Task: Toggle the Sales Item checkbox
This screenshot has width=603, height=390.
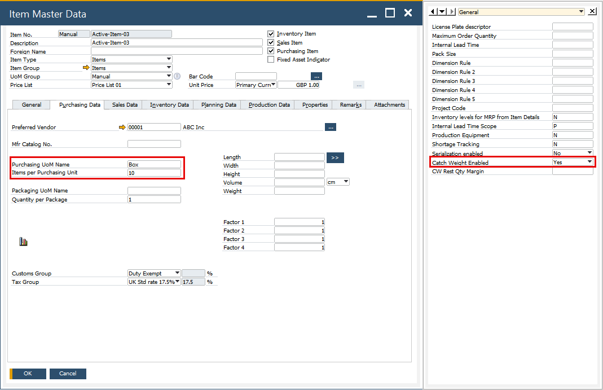Action: (x=271, y=42)
